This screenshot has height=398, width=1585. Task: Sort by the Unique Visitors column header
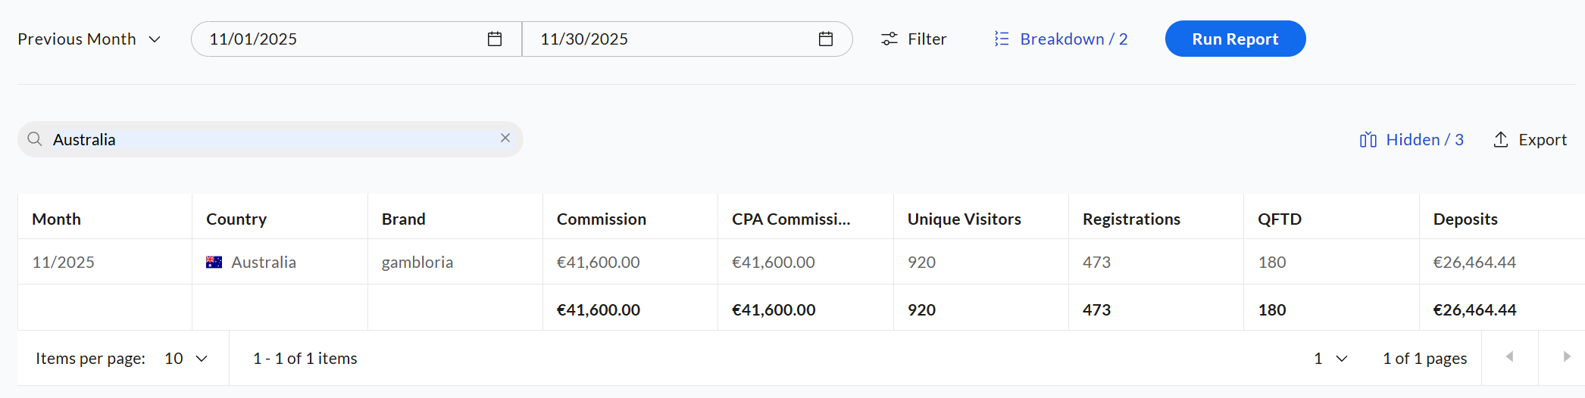coord(964,219)
